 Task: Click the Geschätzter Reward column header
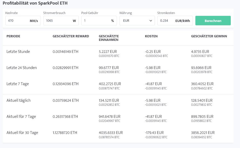coord(71,36)
